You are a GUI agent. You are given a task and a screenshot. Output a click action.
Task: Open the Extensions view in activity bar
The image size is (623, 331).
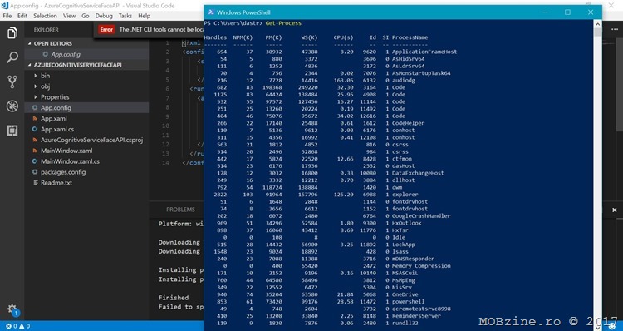[x=12, y=131]
